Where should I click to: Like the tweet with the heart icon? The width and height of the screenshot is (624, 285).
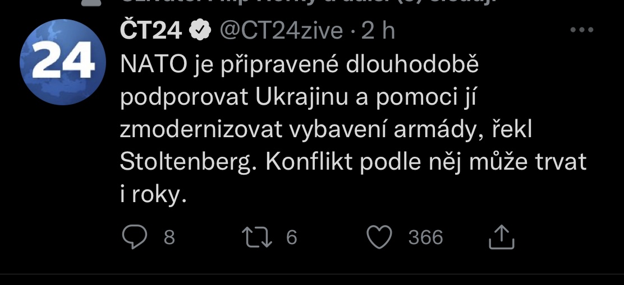(379, 237)
